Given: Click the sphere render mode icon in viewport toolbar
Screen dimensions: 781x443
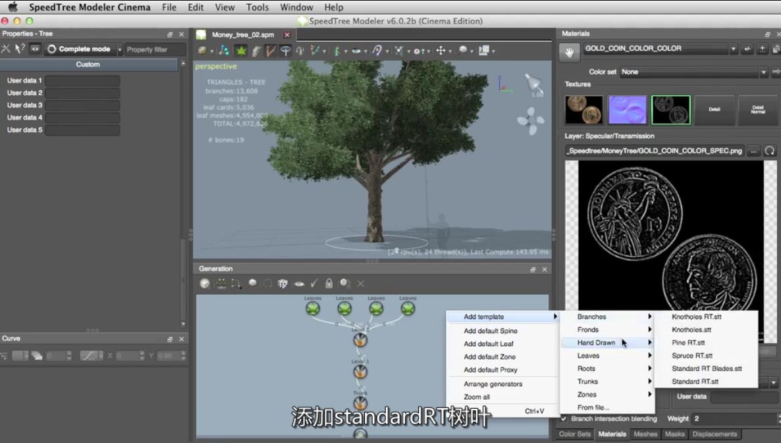Looking at the screenshot, I should coord(202,50).
